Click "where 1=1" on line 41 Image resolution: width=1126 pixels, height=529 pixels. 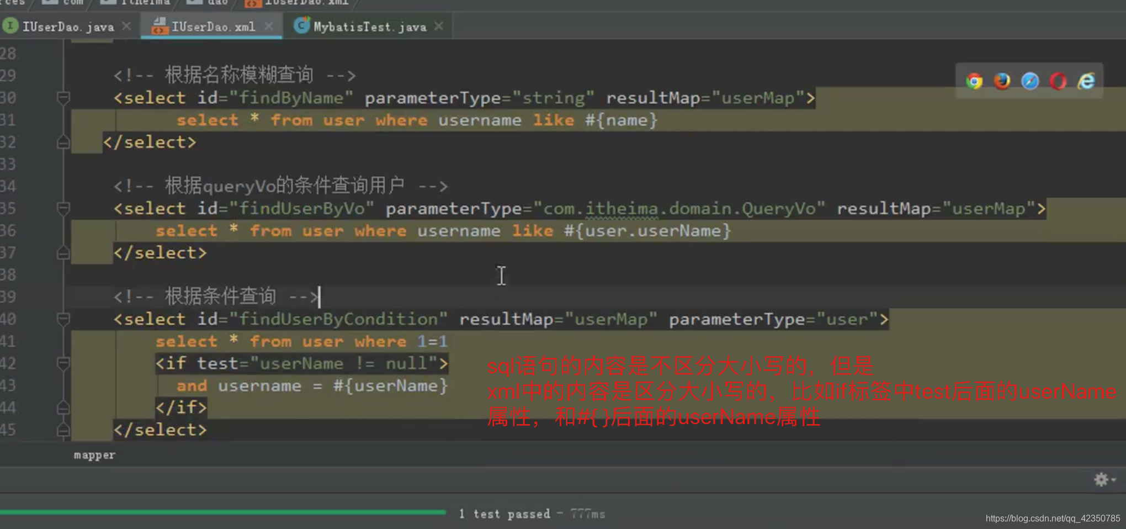click(401, 341)
